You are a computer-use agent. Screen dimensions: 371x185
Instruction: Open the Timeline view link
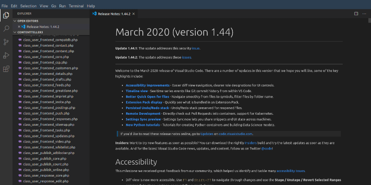tap(137, 91)
